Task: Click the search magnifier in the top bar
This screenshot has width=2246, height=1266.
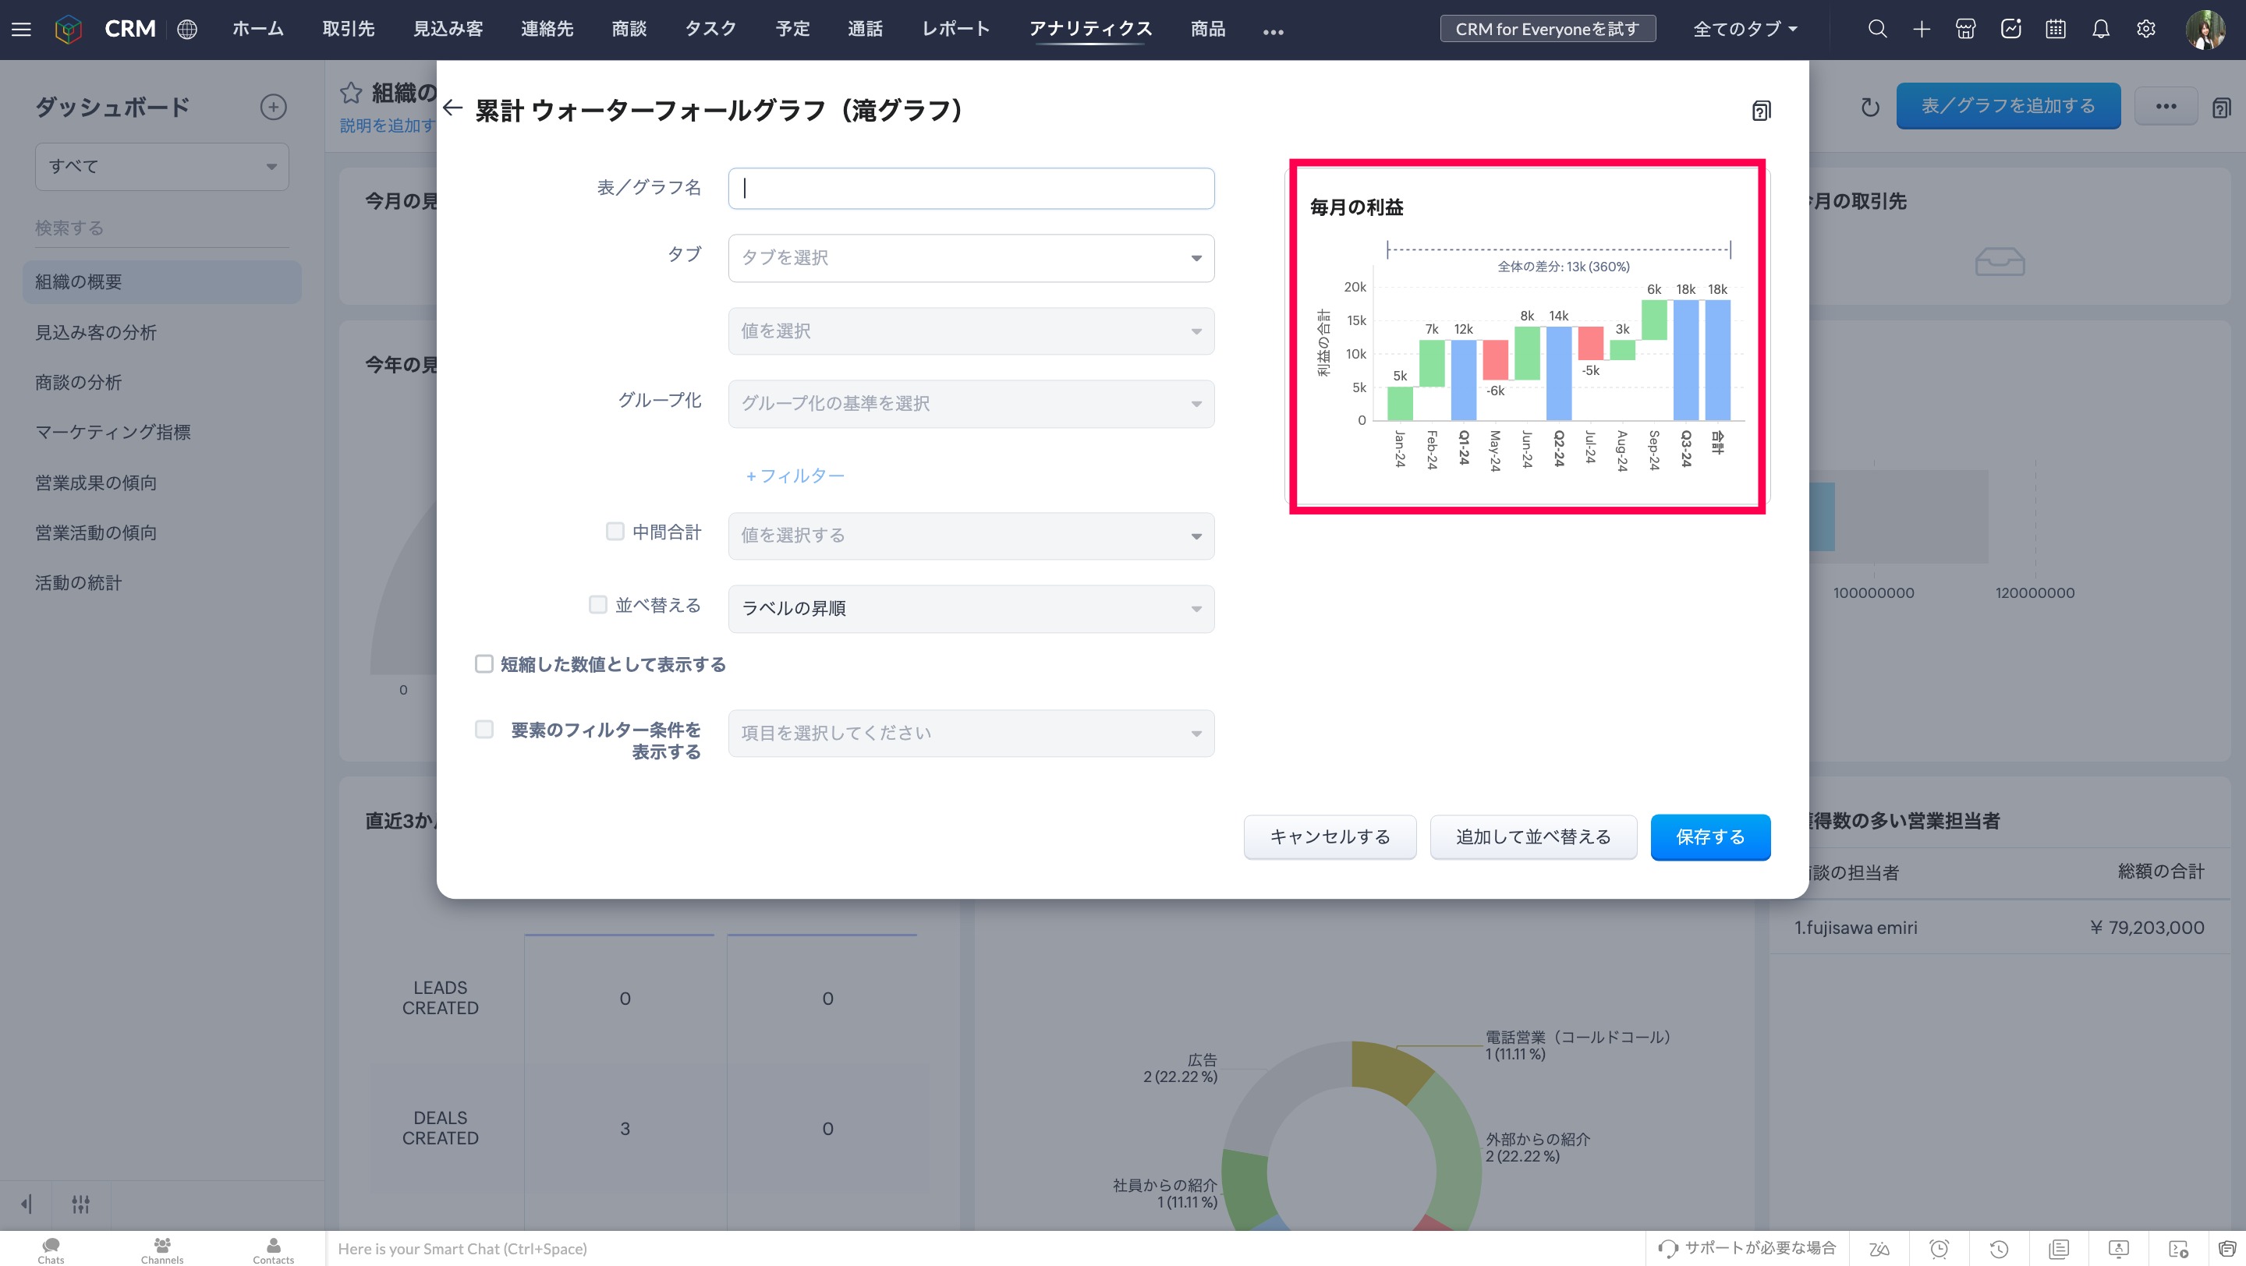Action: 1877,29
